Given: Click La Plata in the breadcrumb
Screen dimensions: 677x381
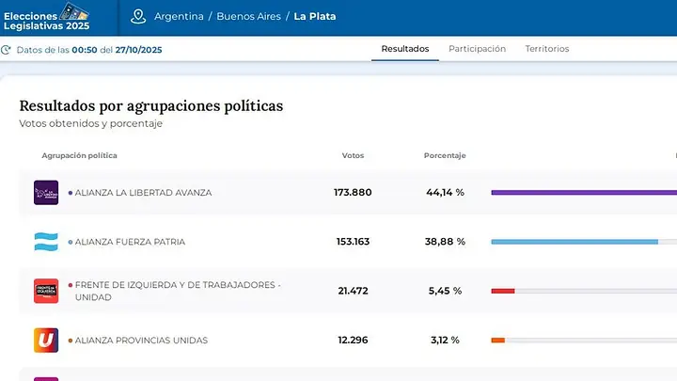Looking at the screenshot, I should pyautogui.click(x=315, y=16).
